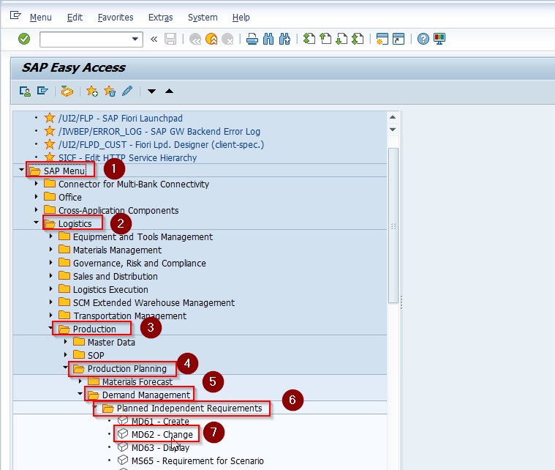Viewport: 555px width, 470px height.
Task: Click the green Back icon
Action: 195,39
